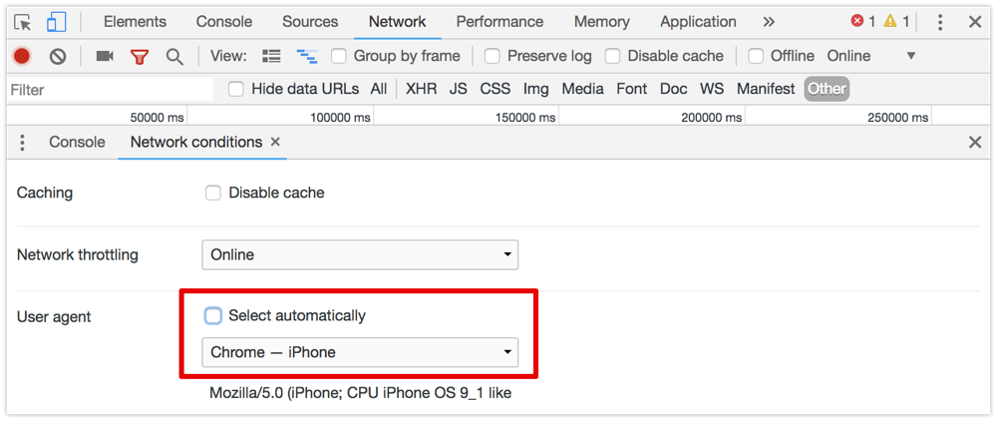Enable the Preserve log checkbox
This screenshot has width=997, height=421.
pos(492,56)
